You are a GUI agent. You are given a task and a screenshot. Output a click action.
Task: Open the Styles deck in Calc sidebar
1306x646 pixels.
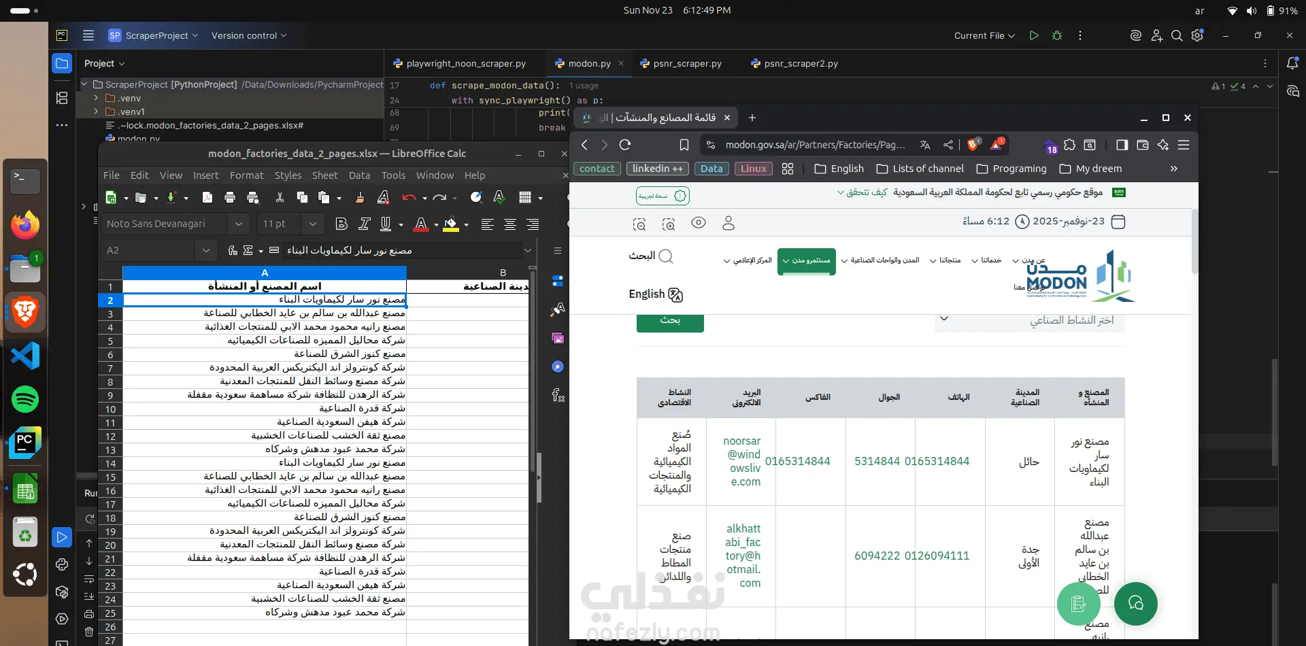point(558,309)
